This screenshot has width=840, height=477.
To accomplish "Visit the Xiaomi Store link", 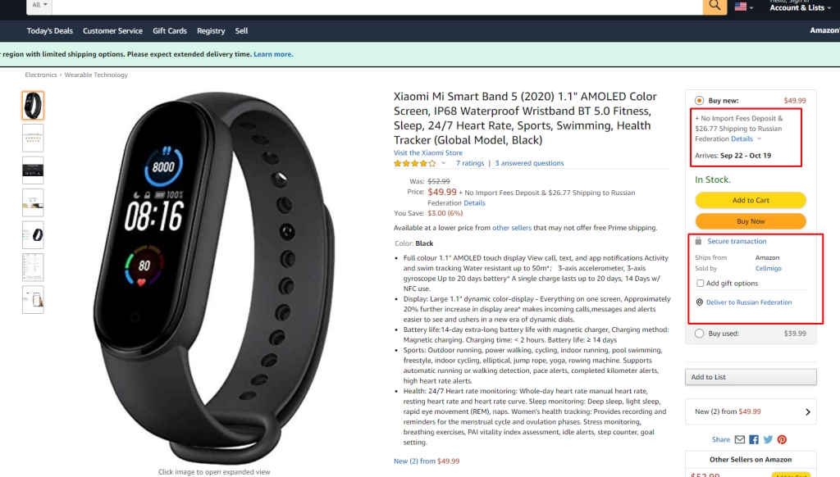I will [x=428, y=152].
